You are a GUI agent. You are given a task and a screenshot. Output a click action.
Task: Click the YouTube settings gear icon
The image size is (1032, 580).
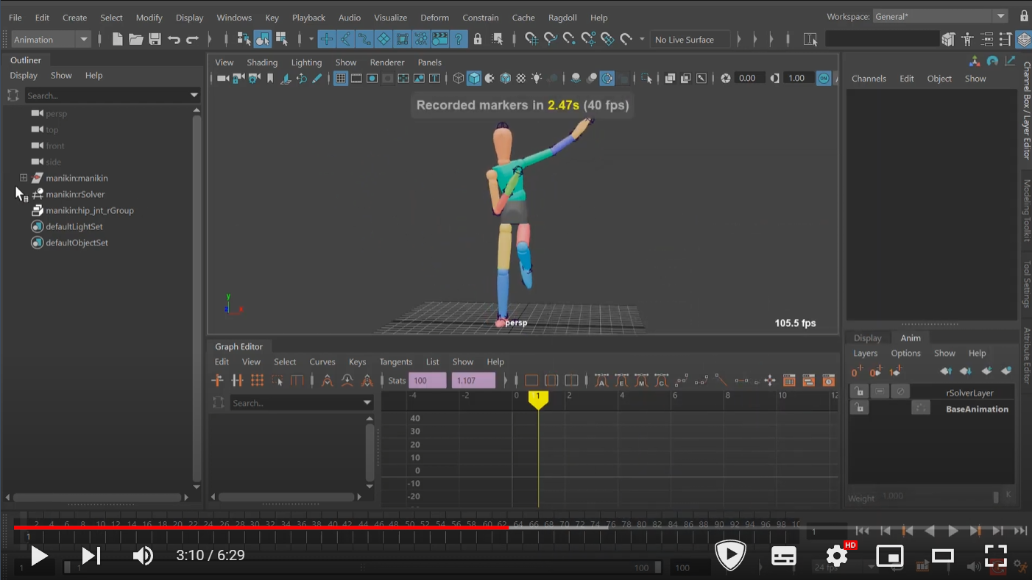pos(837,556)
